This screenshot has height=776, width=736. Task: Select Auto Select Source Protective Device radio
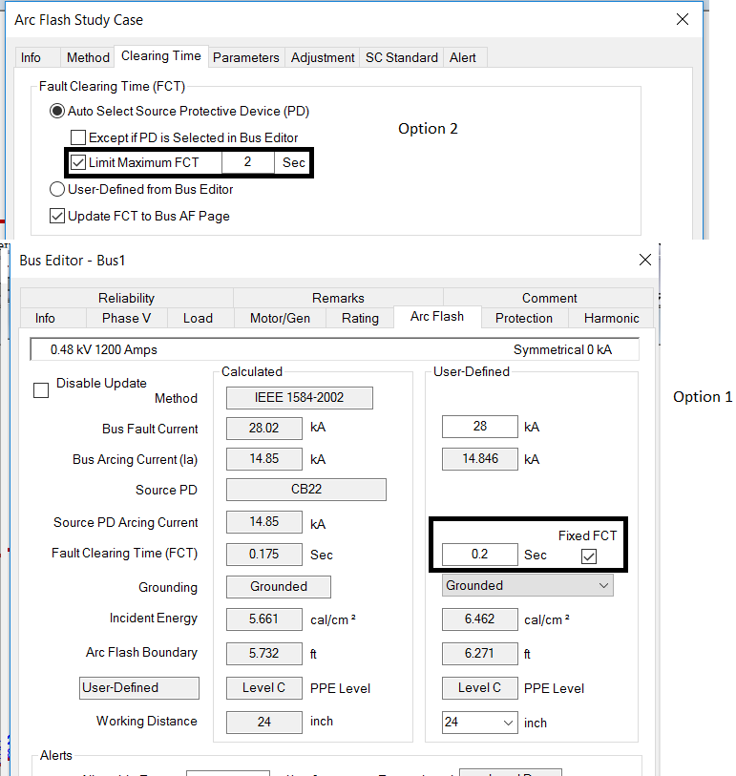(57, 112)
